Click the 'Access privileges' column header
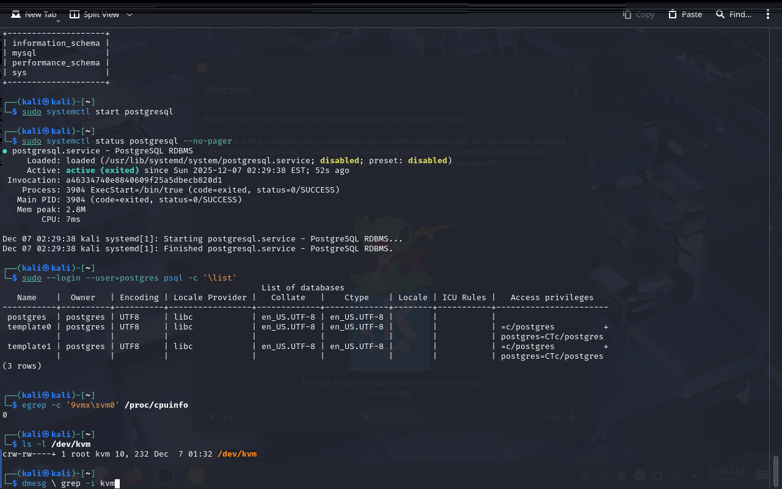The width and height of the screenshot is (782, 489). (552, 298)
